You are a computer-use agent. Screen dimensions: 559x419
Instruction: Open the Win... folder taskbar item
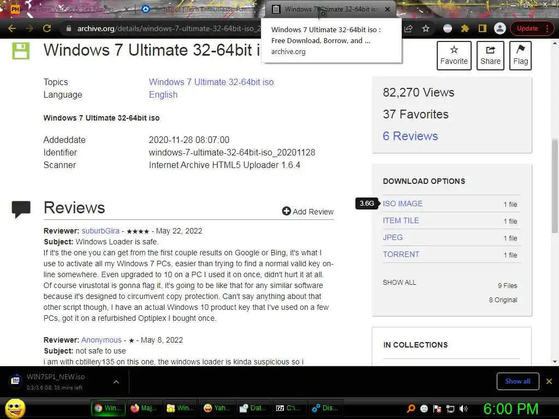[180, 408]
